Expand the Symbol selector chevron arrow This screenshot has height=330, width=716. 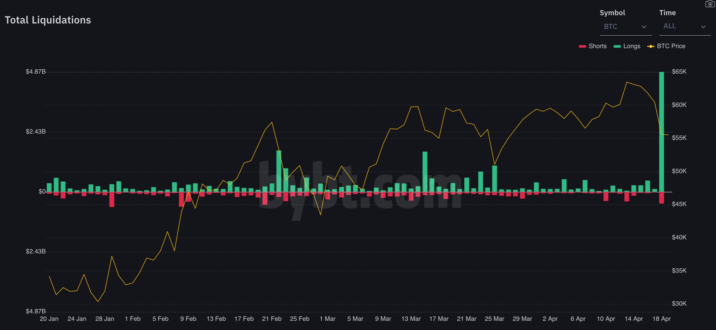pos(644,27)
